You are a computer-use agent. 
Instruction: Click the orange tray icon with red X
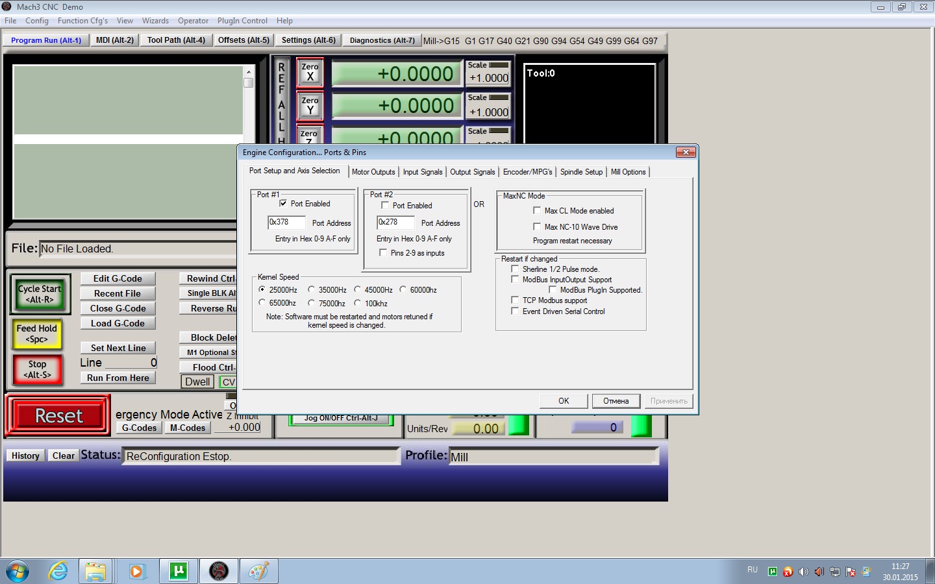pyautogui.click(x=788, y=572)
